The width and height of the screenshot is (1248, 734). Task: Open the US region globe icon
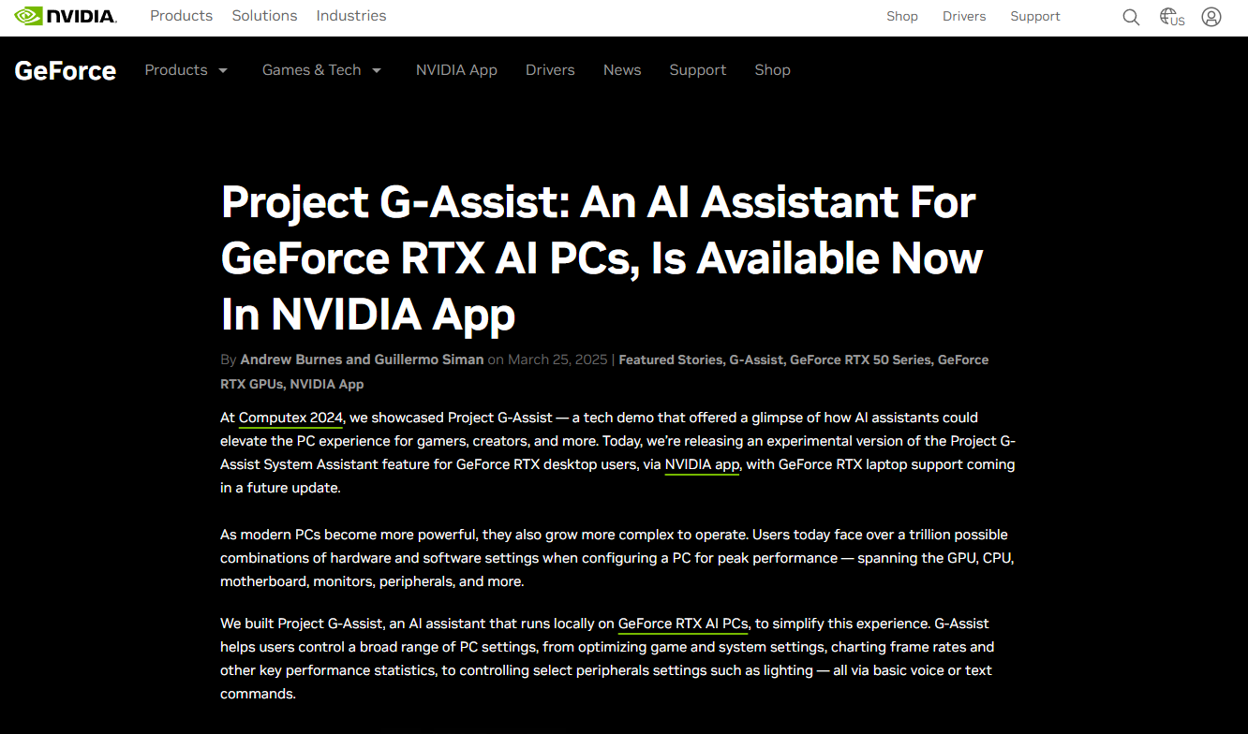point(1171,17)
